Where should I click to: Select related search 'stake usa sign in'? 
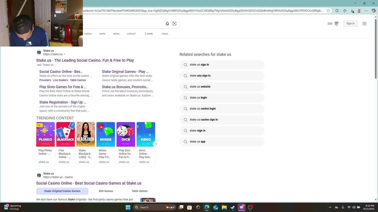[x=222, y=76]
